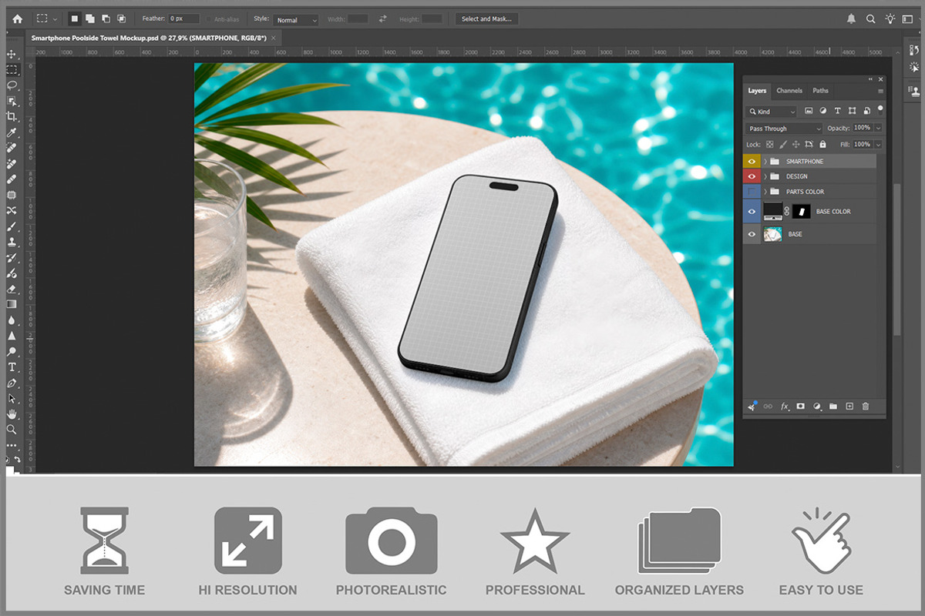
Task: Create a new layer icon
Action: pos(849,406)
